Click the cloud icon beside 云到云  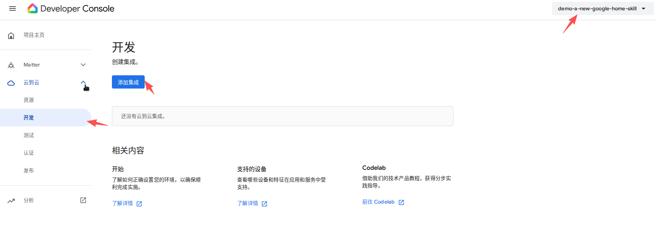coord(11,83)
